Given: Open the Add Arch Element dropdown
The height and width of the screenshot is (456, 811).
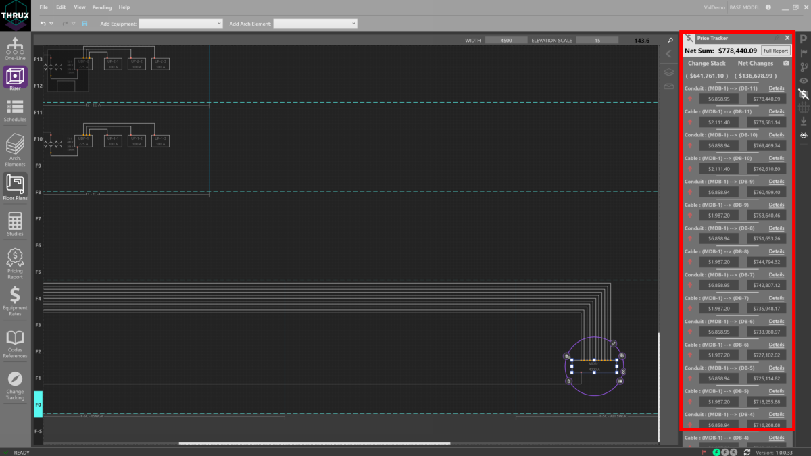Looking at the screenshot, I should pyautogui.click(x=316, y=23).
